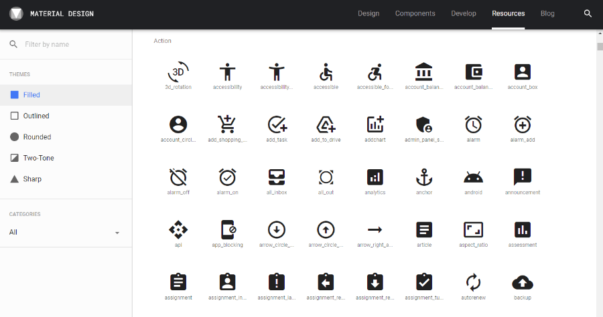603x317 pixels.
Task: Select the api icon
Action: [178, 229]
